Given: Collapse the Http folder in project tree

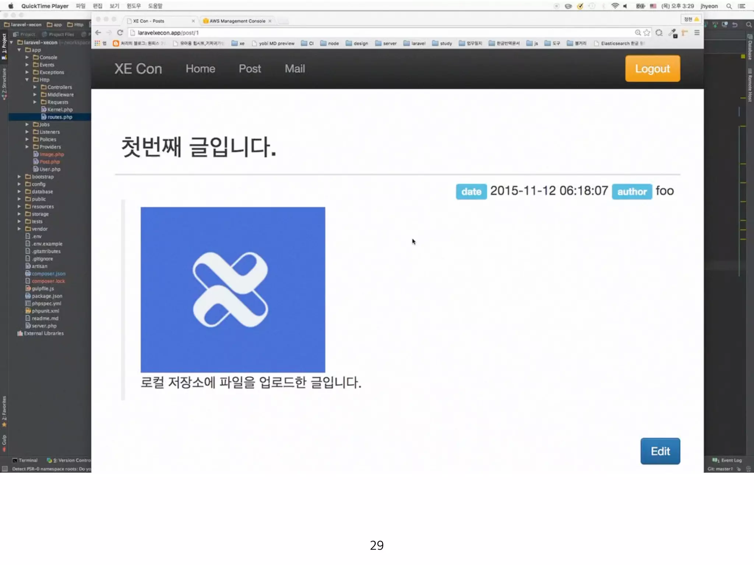Looking at the screenshot, I should [x=27, y=79].
